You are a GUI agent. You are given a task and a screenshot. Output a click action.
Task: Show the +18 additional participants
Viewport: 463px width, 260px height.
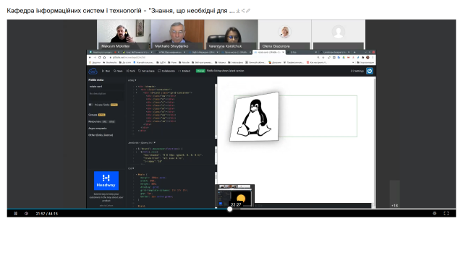[395, 194]
